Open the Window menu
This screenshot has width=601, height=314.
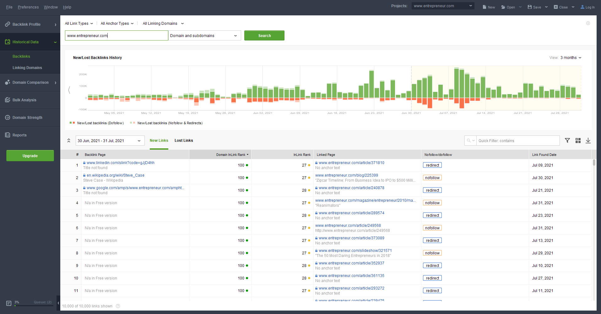click(51, 7)
